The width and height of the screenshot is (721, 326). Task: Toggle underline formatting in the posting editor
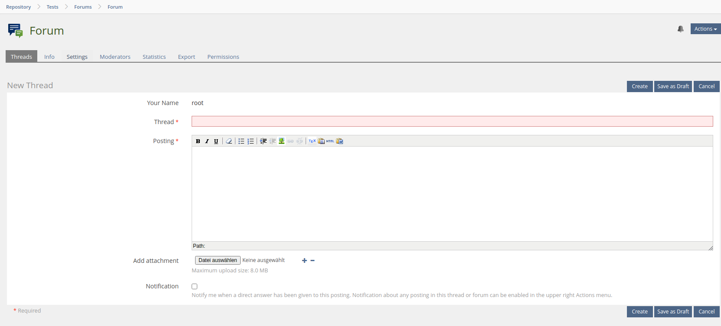(216, 141)
